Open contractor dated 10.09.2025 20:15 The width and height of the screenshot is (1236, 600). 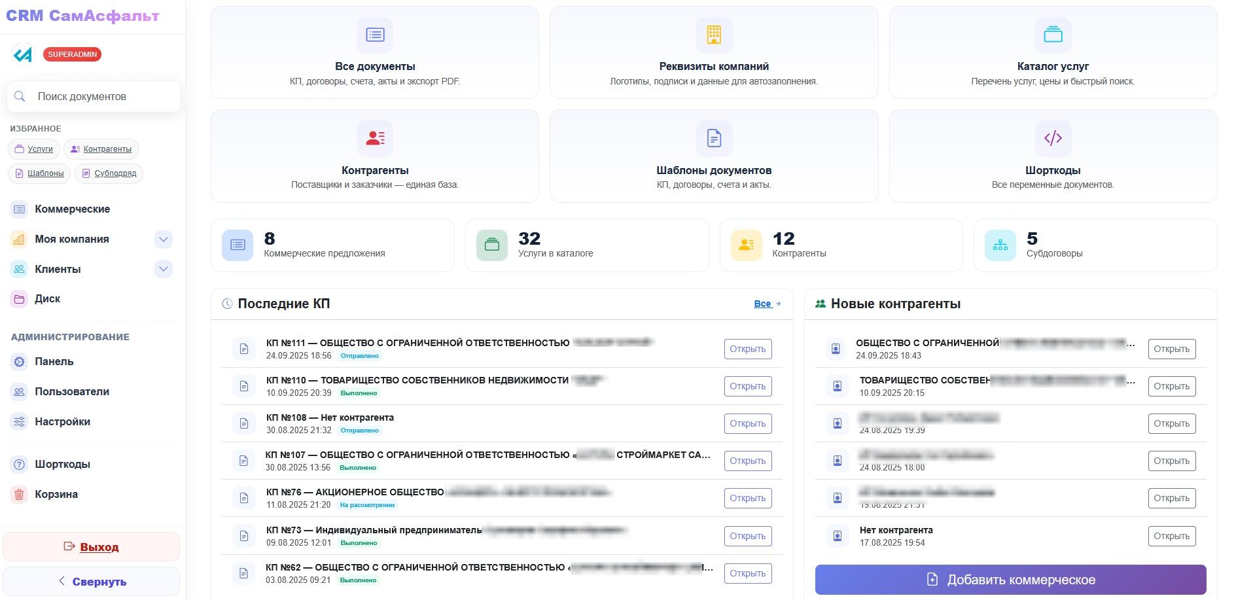click(x=1172, y=386)
